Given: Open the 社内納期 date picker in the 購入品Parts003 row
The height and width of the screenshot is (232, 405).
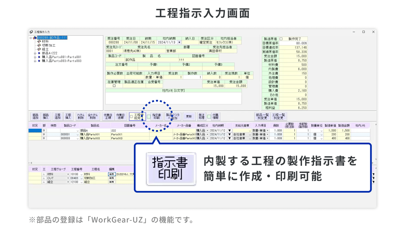Looking at the screenshot, I should [229, 139].
